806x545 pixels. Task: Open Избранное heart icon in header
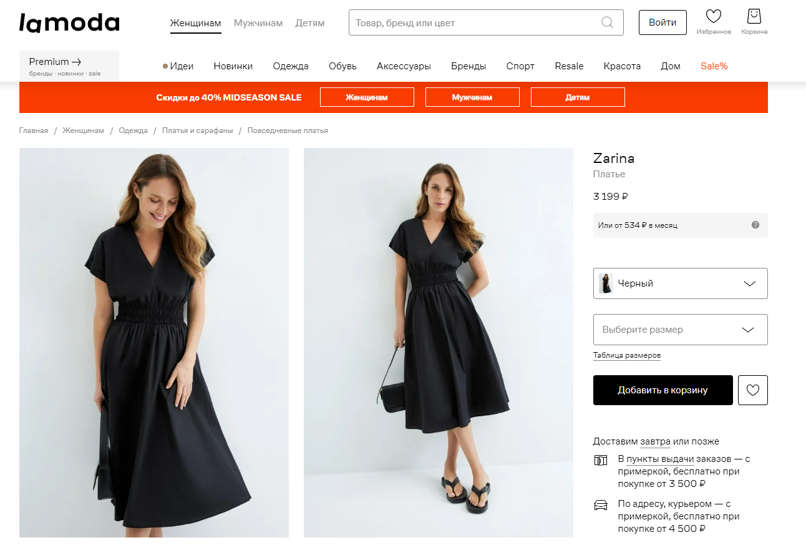click(x=713, y=17)
